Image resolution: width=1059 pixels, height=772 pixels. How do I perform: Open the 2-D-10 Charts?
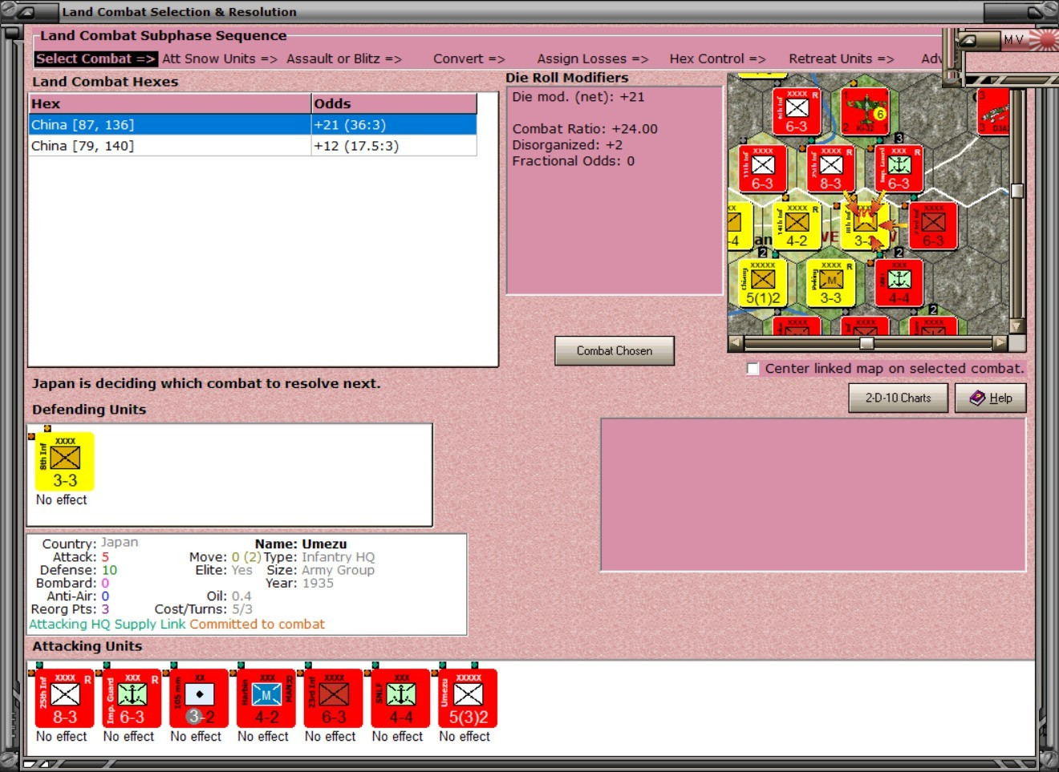(x=899, y=398)
